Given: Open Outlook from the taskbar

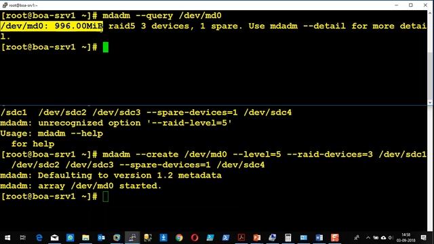Looking at the screenshot, I should pyautogui.click(x=101, y=238).
